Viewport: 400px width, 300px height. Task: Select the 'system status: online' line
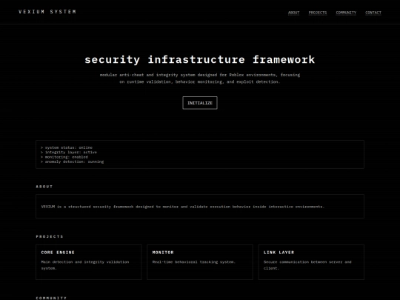67,147
